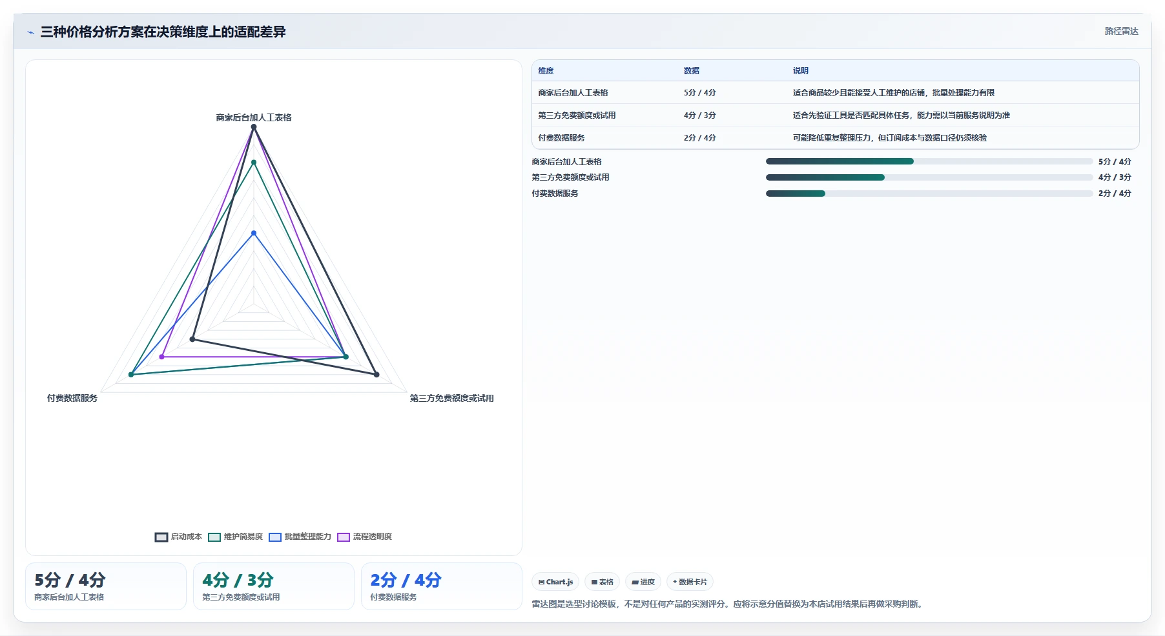1165x636 pixels.
Task: Click the 4分 / 3分 table data cell
Action: [700, 115]
